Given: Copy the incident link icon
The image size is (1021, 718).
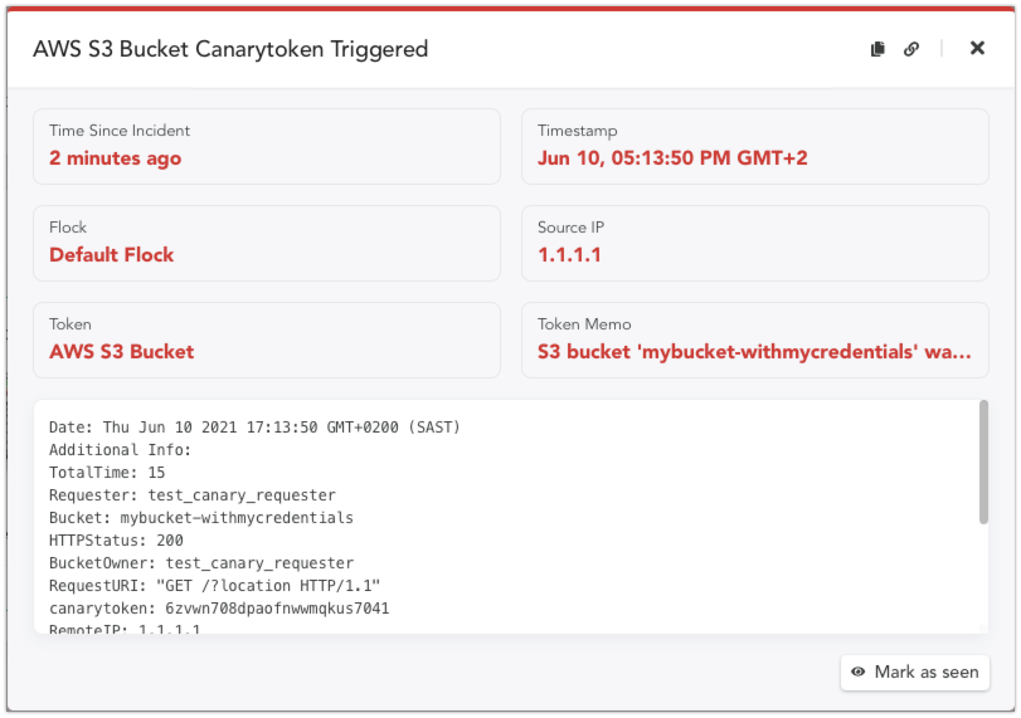Looking at the screenshot, I should [911, 48].
